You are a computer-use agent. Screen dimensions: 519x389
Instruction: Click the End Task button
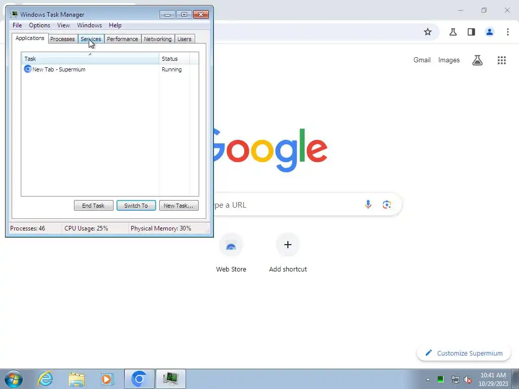point(94,206)
